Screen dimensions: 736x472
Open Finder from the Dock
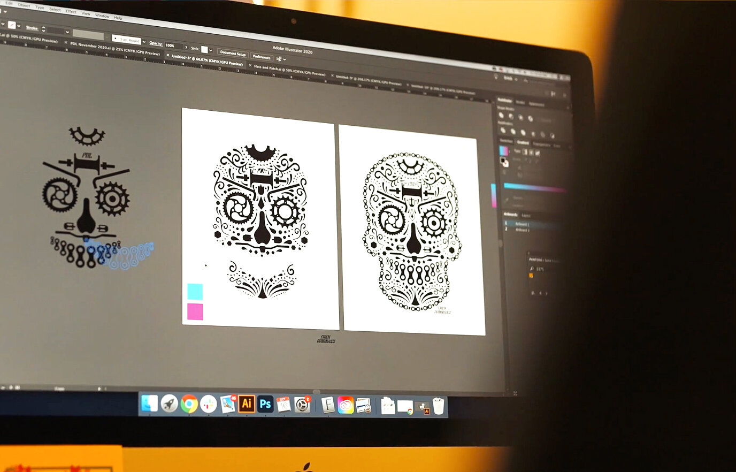tap(149, 404)
